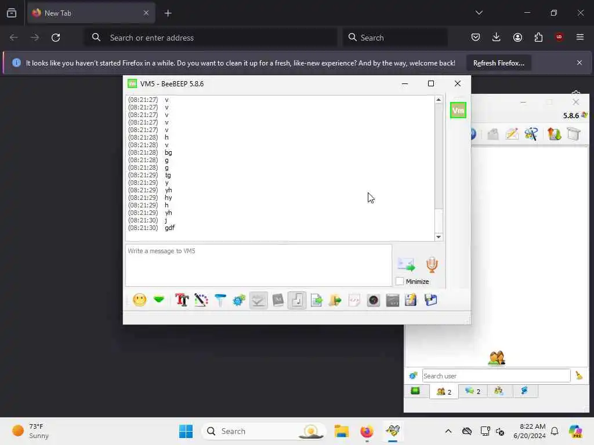Send a file using the document arrow icon

click(316, 301)
